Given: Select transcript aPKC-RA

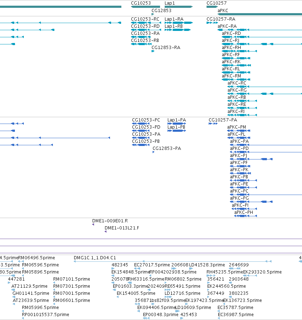Looking at the screenshot, I should [227, 26].
